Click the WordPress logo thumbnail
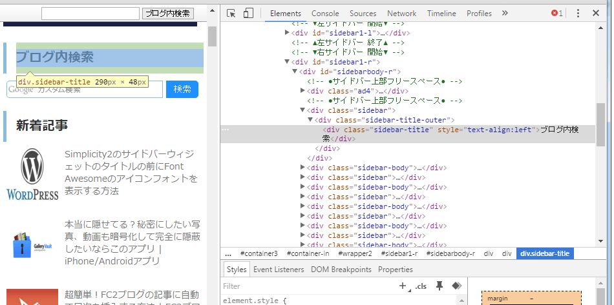Image resolution: width=614 pixels, height=305 pixels. (x=32, y=174)
